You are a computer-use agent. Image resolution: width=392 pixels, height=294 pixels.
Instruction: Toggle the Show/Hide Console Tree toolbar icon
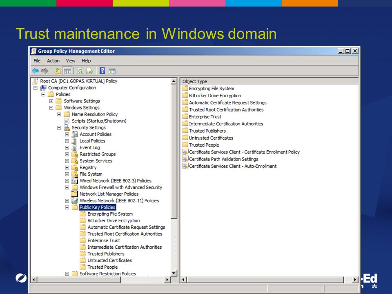pyautogui.click(x=67, y=71)
